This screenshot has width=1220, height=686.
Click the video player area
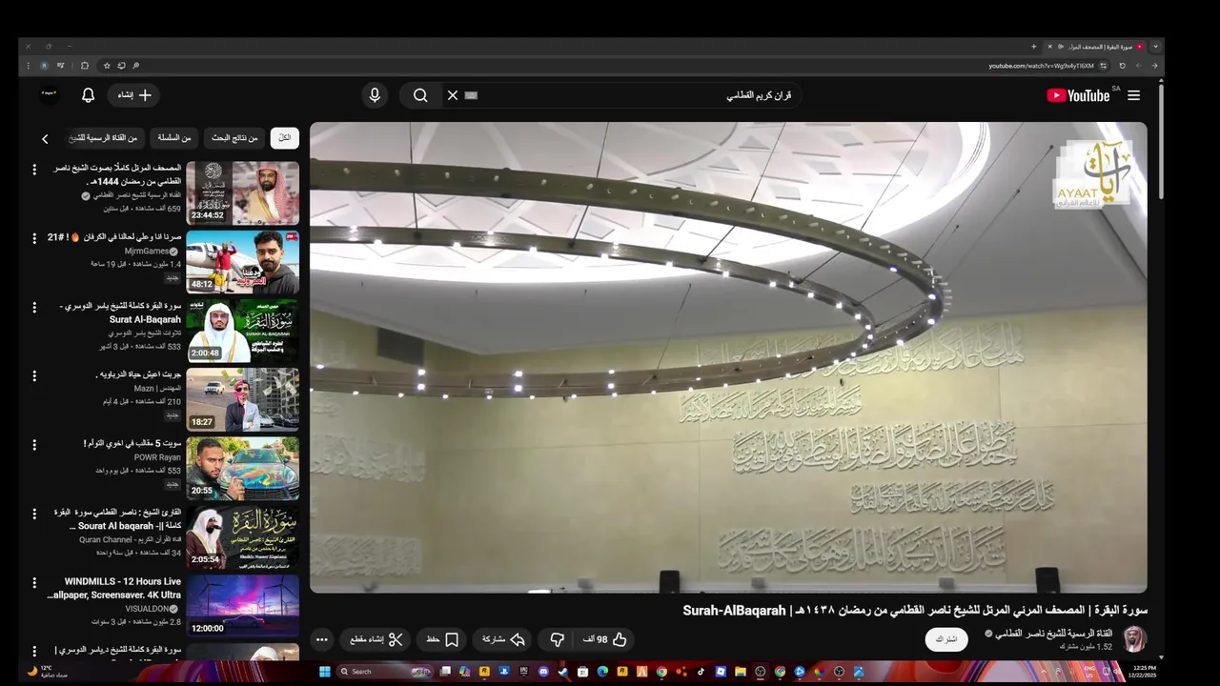tap(728, 357)
